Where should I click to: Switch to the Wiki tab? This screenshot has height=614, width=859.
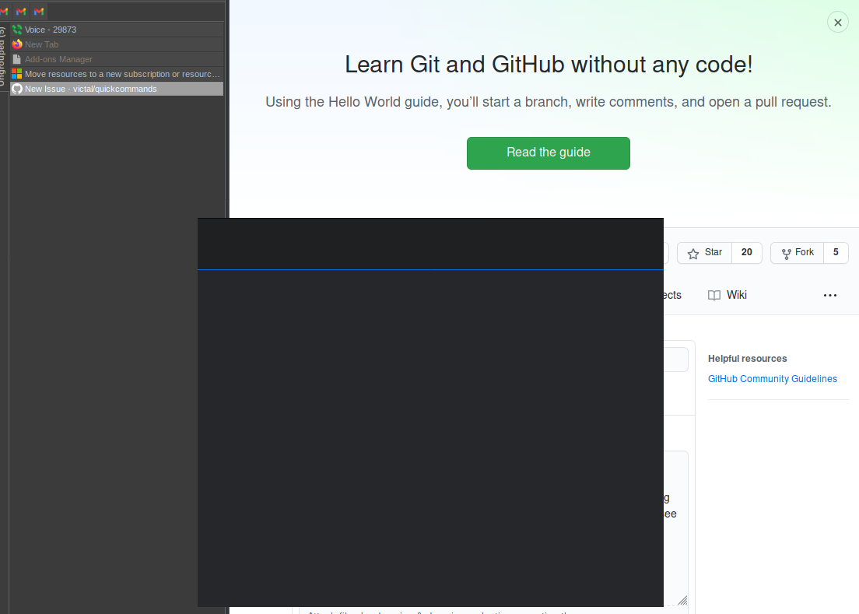pos(727,295)
